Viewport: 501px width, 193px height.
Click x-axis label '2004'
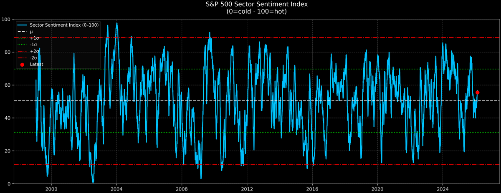point(116,189)
